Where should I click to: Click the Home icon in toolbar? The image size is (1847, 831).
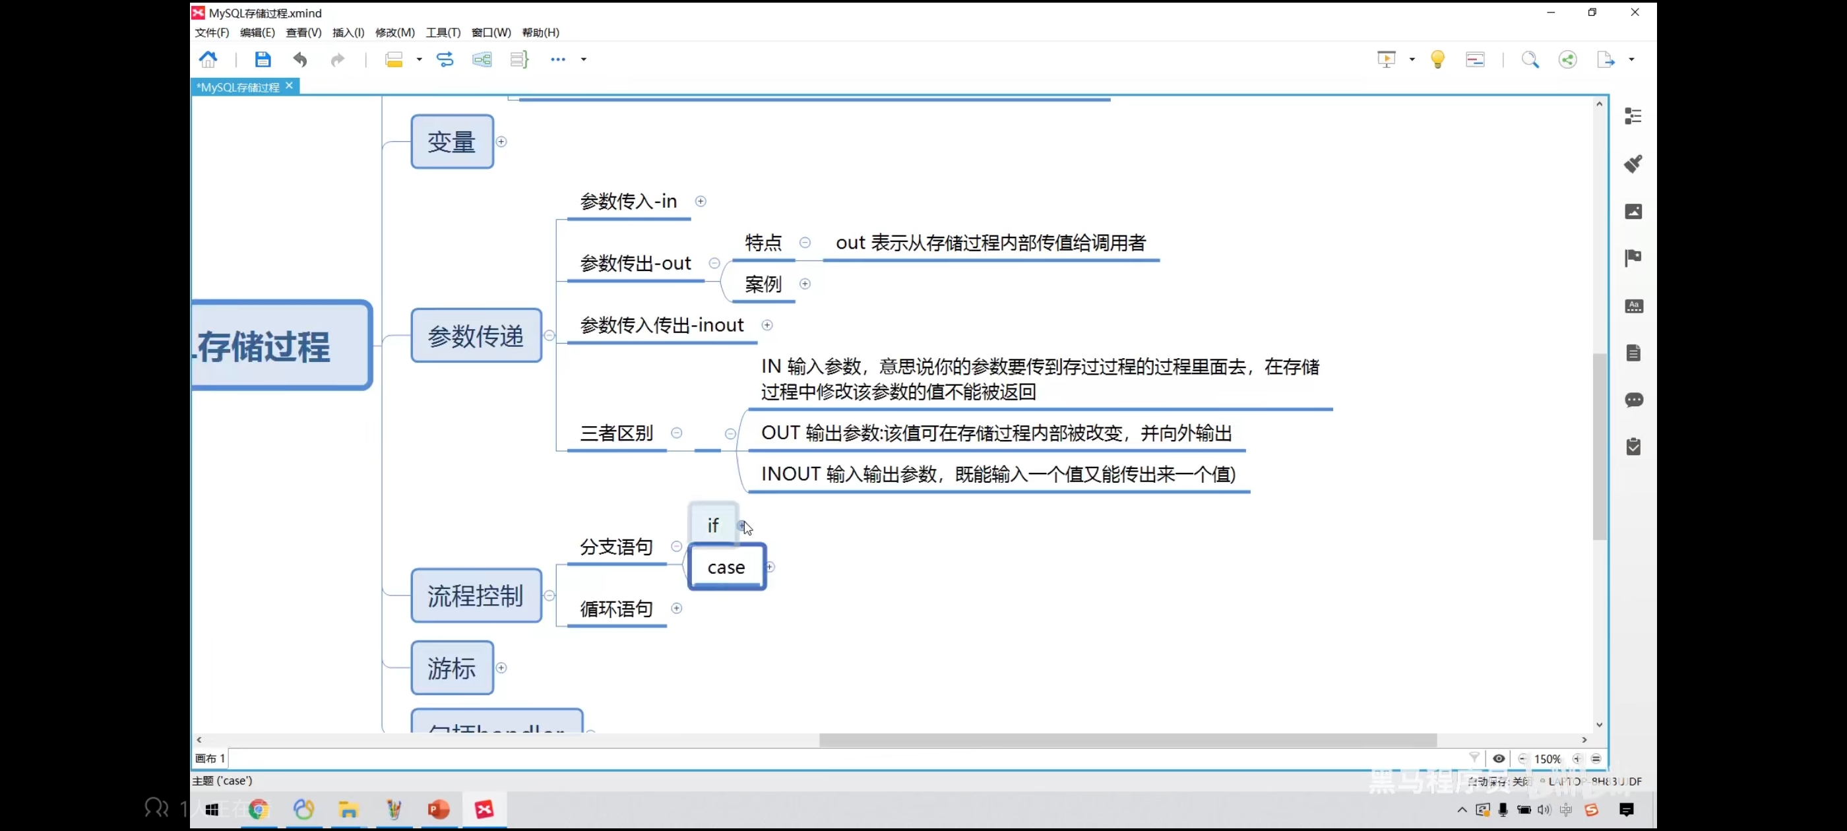(208, 59)
